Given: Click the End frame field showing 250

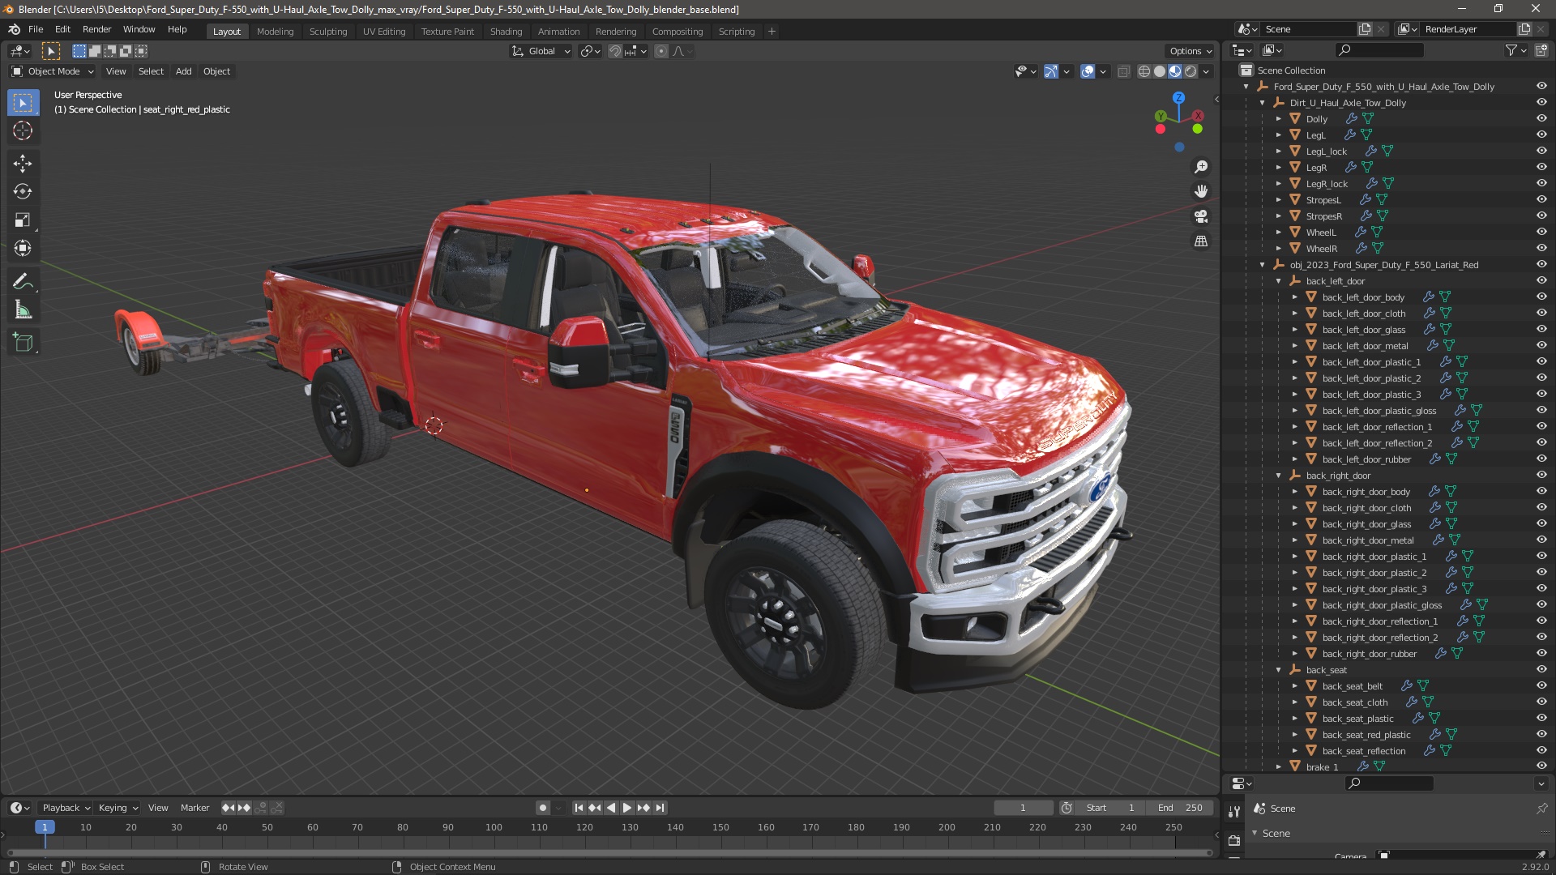Looking at the screenshot, I should [x=1180, y=808].
